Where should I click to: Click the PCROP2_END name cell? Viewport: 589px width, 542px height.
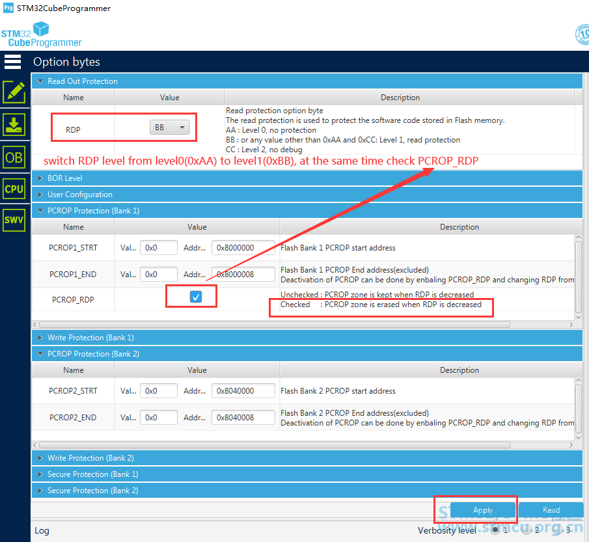(73, 418)
